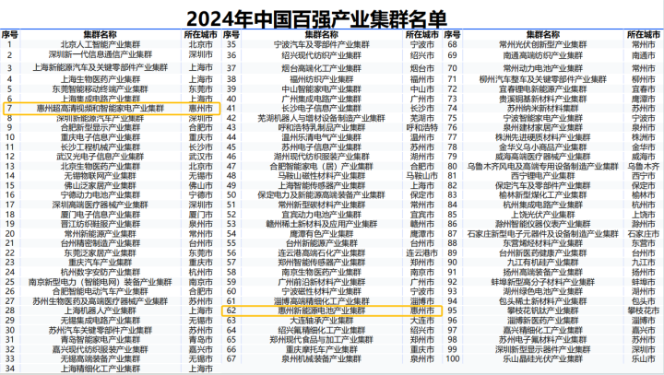Viewport: 664px width, 375px height.
Task: Click the city cell 攀枝花市
Action: 644,311
